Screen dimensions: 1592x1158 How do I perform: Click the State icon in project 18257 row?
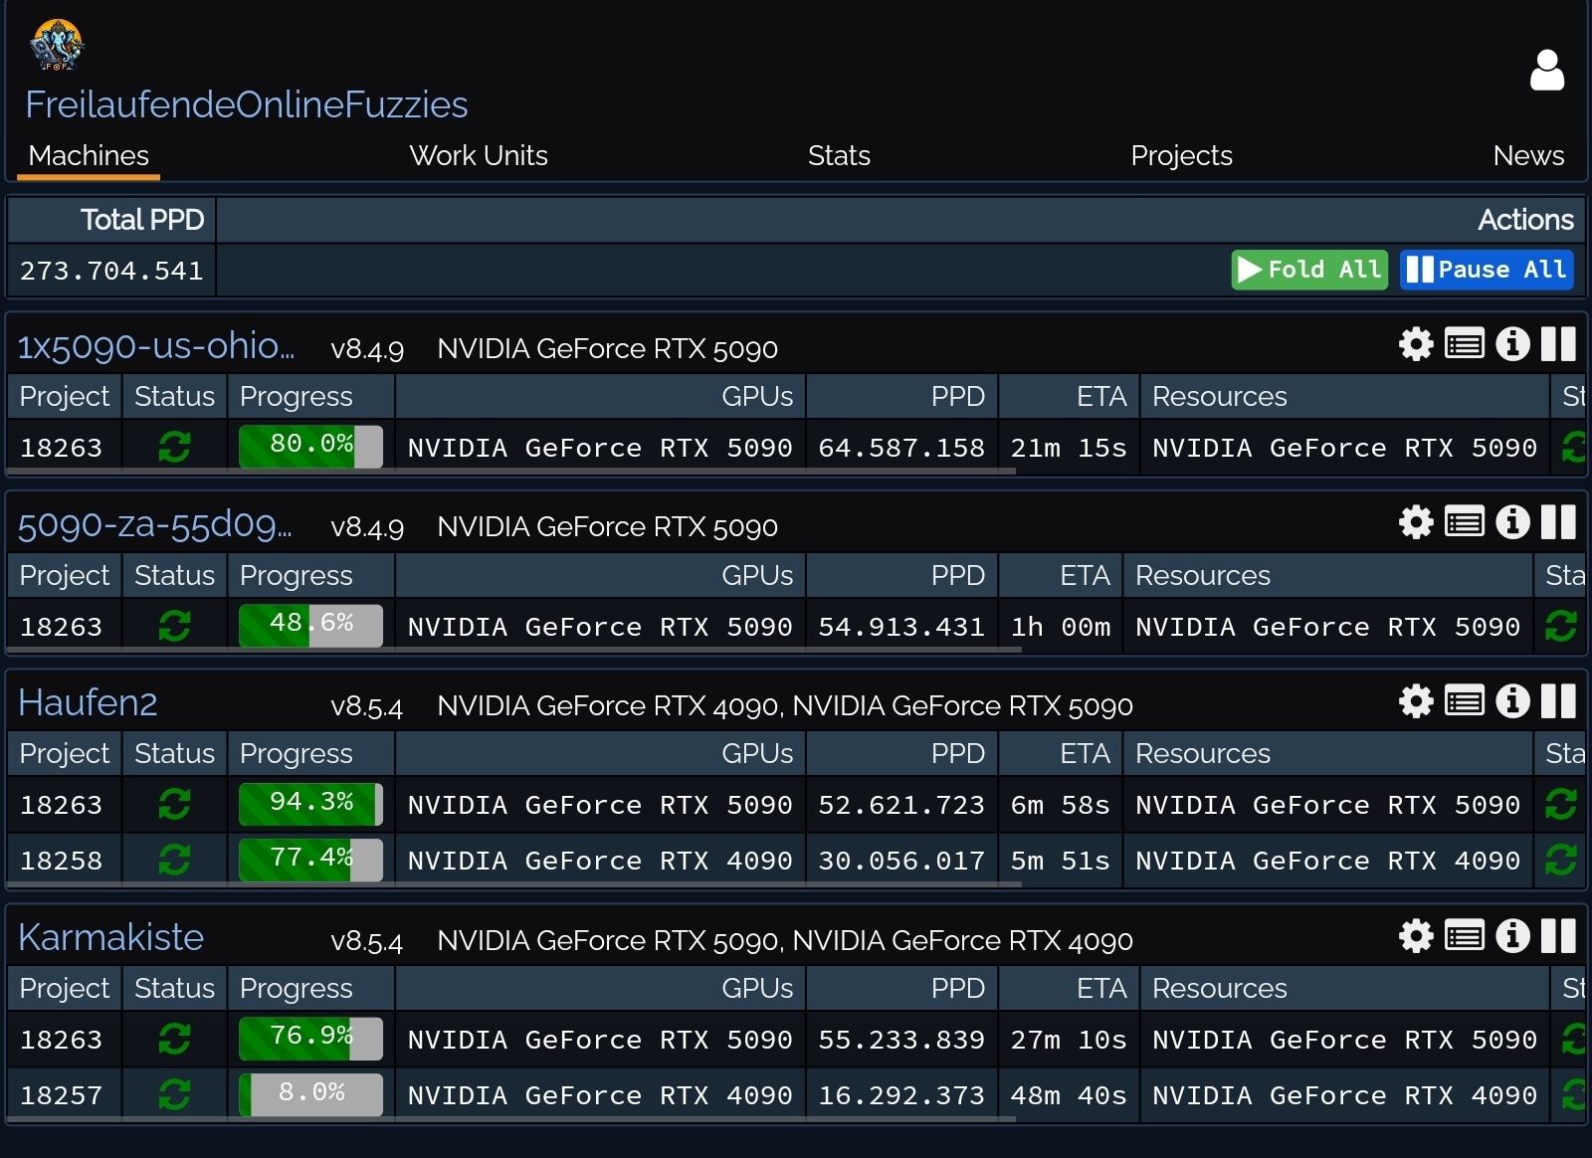point(1574,1095)
